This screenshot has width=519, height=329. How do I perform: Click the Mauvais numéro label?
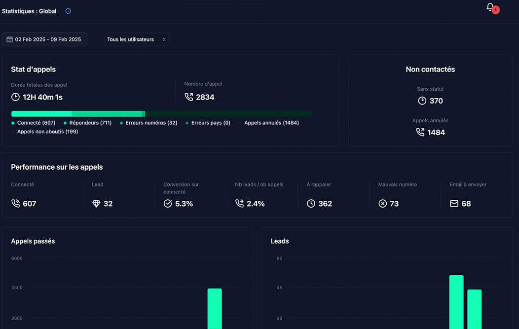click(x=398, y=184)
